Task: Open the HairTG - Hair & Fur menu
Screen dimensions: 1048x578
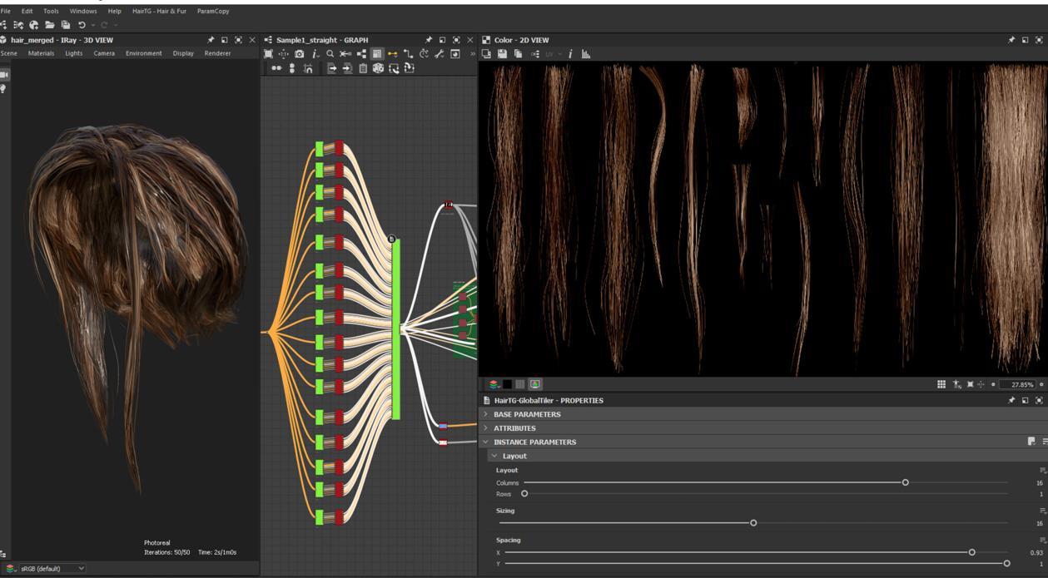Action: pyautogui.click(x=159, y=11)
